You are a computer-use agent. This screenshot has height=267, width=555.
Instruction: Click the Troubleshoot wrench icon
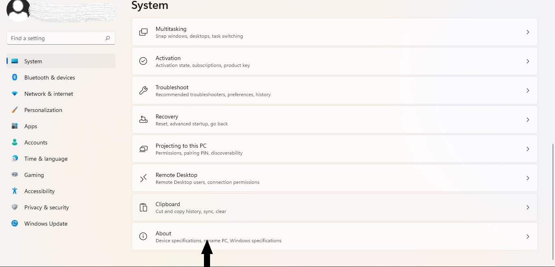[x=143, y=90]
